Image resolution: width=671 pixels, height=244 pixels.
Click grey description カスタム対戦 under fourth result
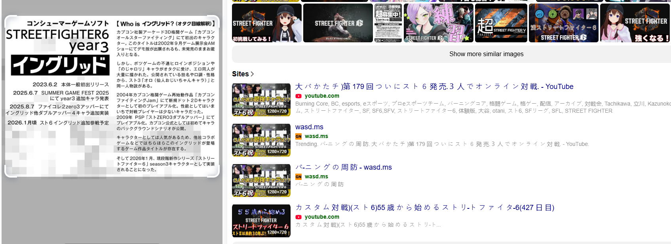click(x=368, y=225)
